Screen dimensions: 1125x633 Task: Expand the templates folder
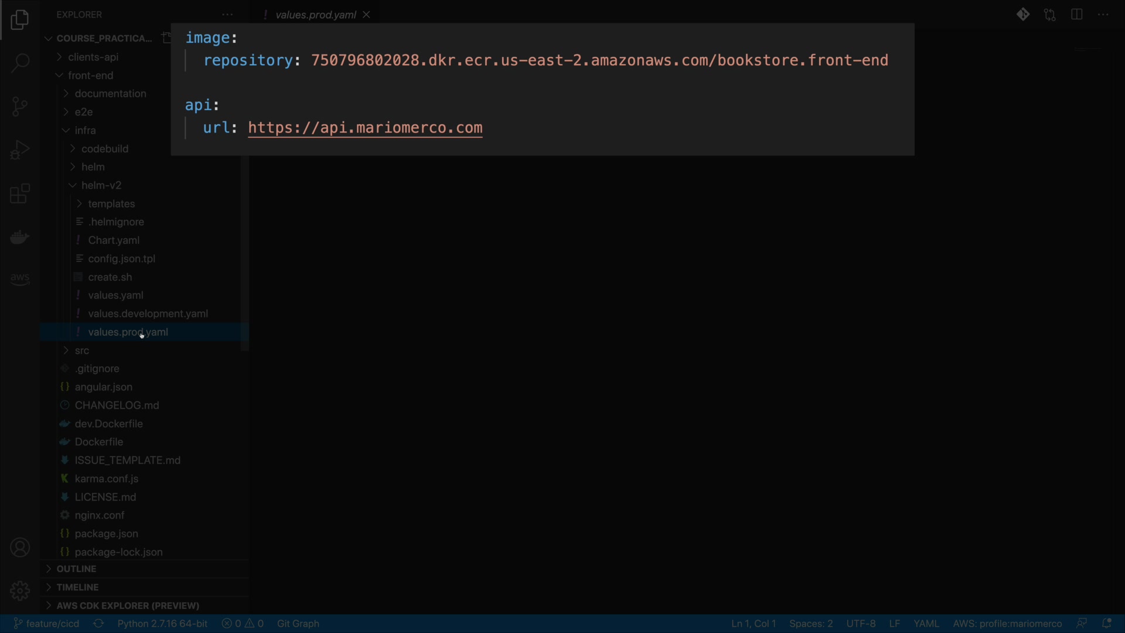(x=111, y=204)
